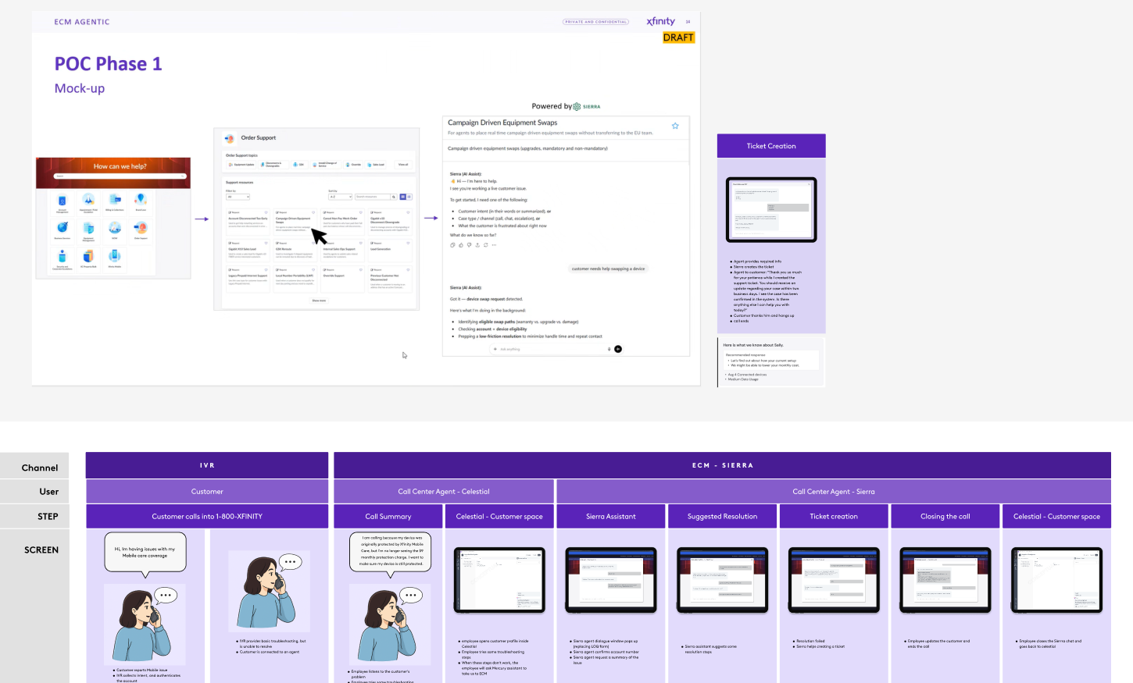Viewport: 1133px width, 683px height.
Task: Switch Support resources to grid view
Action: [x=403, y=197]
